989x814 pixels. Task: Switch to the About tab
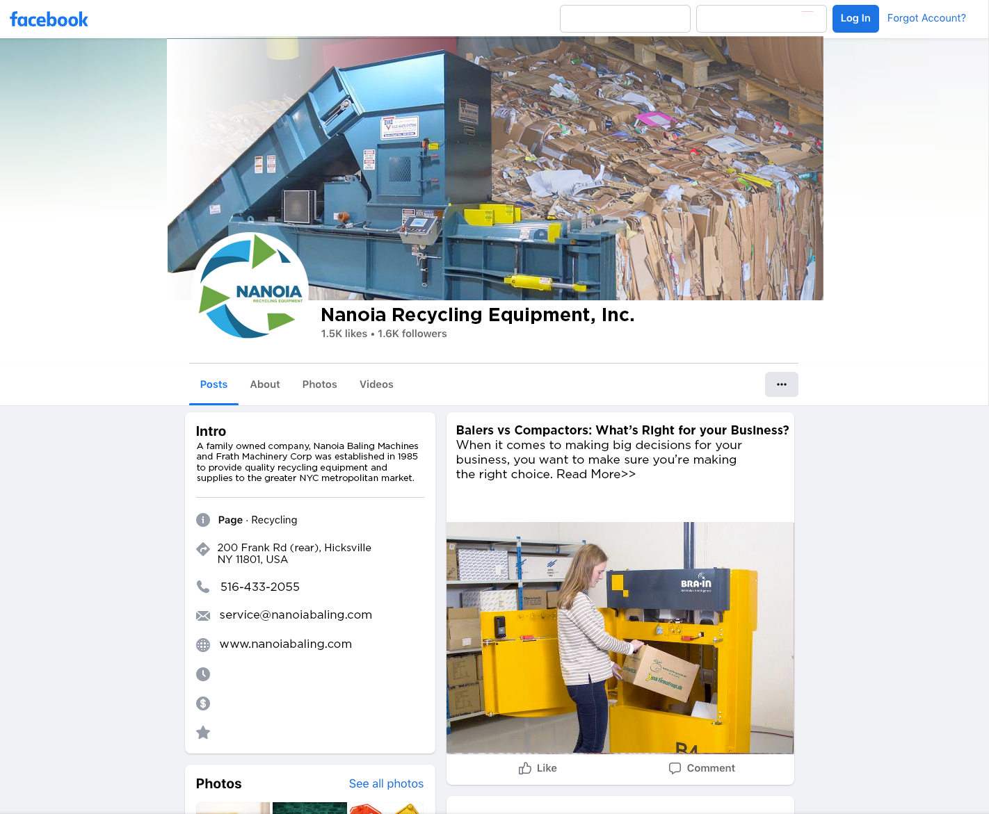coord(265,384)
